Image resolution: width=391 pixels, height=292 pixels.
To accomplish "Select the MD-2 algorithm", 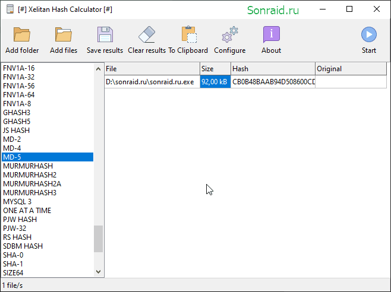I will pos(48,139).
